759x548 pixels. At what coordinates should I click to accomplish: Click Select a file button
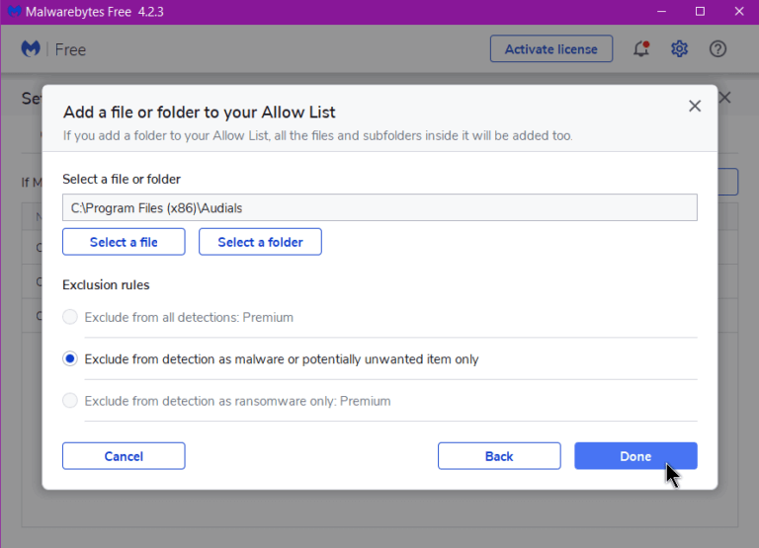coord(124,242)
